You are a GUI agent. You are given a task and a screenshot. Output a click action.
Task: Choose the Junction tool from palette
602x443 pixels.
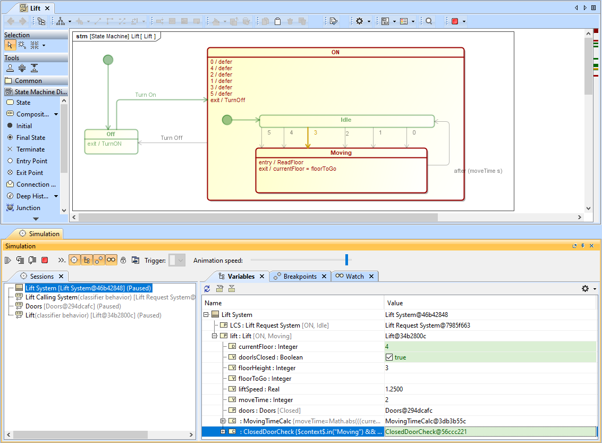pyautogui.click(x=28, y=208)
